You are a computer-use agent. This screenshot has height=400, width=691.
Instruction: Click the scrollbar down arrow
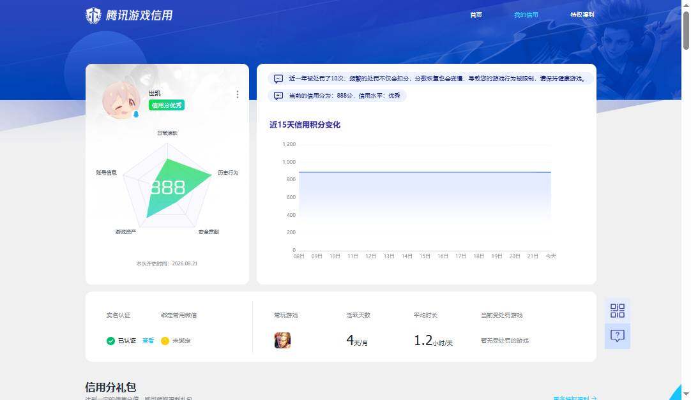(x=686, y=394)
